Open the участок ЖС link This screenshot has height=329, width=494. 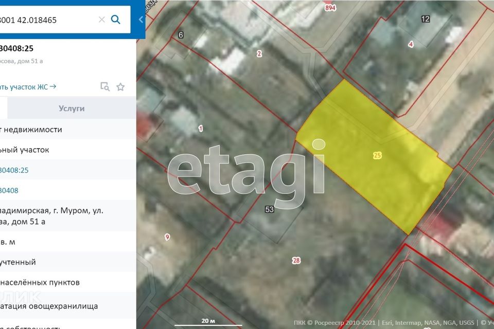(28, 87)
